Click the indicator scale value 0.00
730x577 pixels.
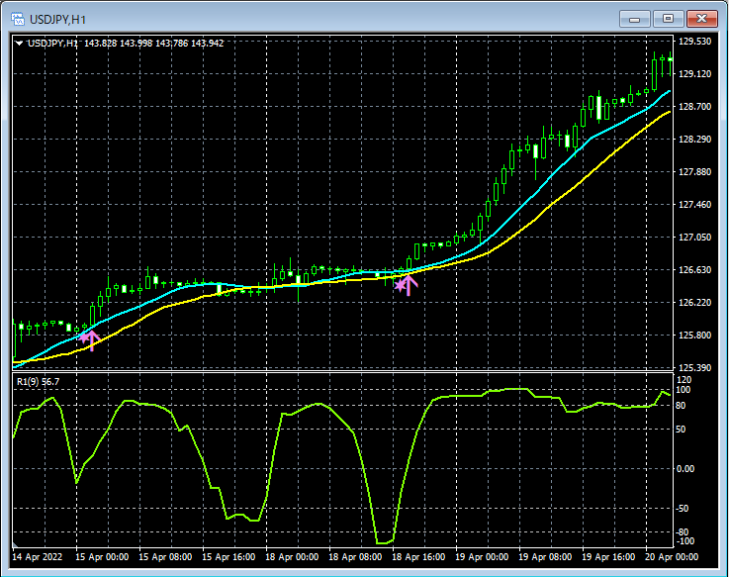tap(684, 468)
